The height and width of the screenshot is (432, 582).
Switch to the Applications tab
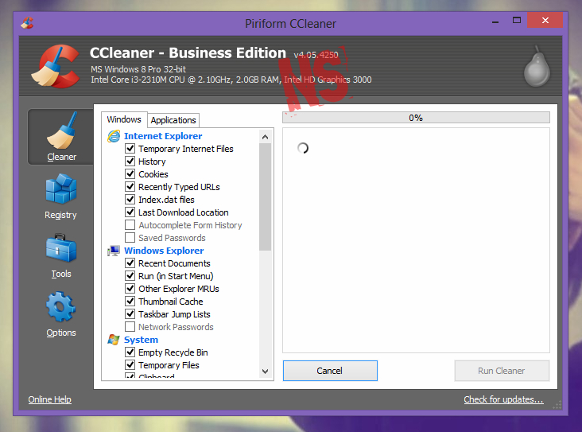pyautogui.click(x=173, y=120)
